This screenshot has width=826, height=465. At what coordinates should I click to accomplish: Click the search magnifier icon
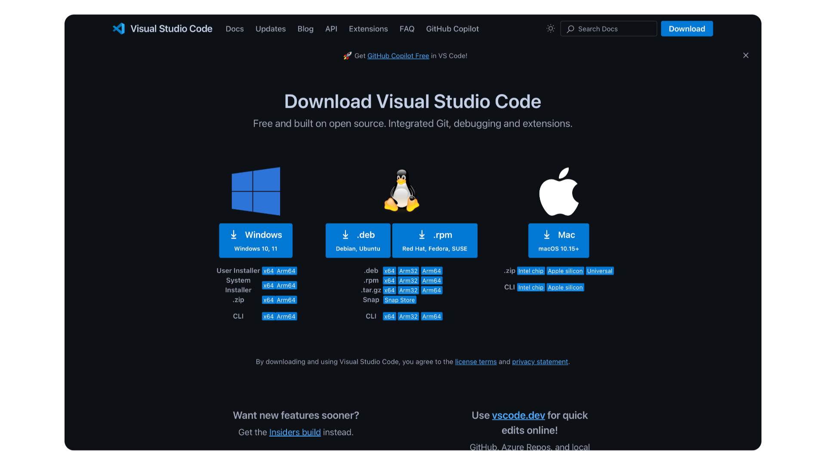coord(570,29)
